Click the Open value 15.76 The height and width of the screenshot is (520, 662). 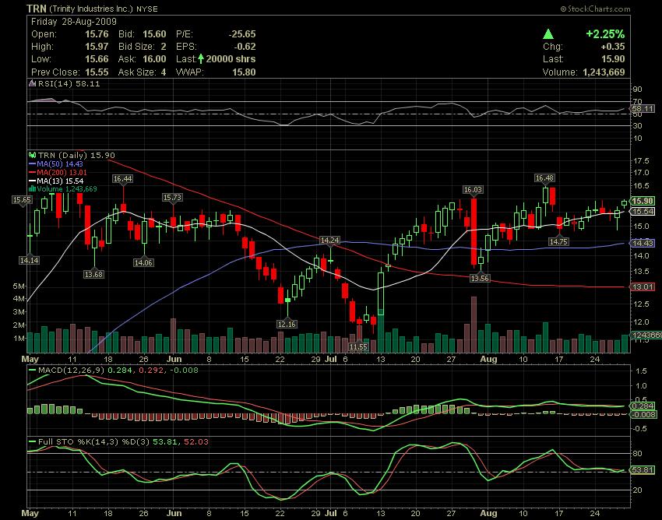[x=97, y=34]
